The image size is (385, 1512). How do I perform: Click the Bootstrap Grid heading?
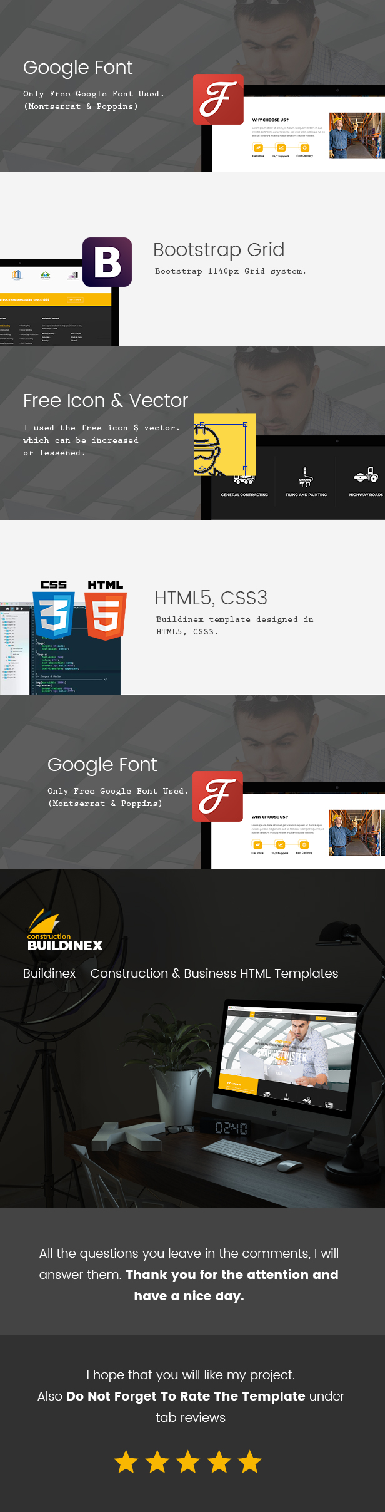[219, 250]
